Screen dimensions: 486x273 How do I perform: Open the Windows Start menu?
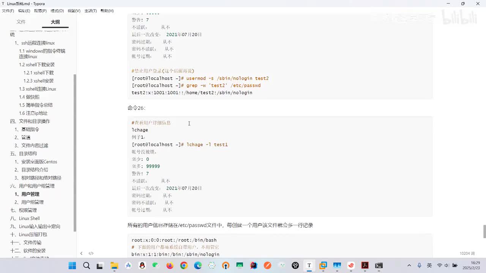(x=72, y=265)
